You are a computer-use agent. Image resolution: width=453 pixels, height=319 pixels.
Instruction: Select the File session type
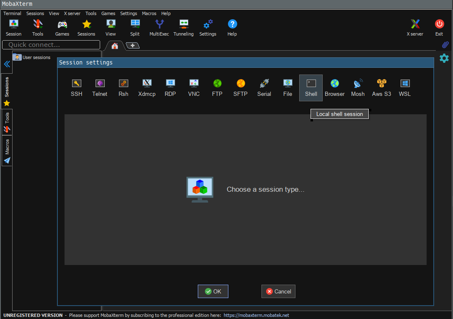(x=287, y=88)
